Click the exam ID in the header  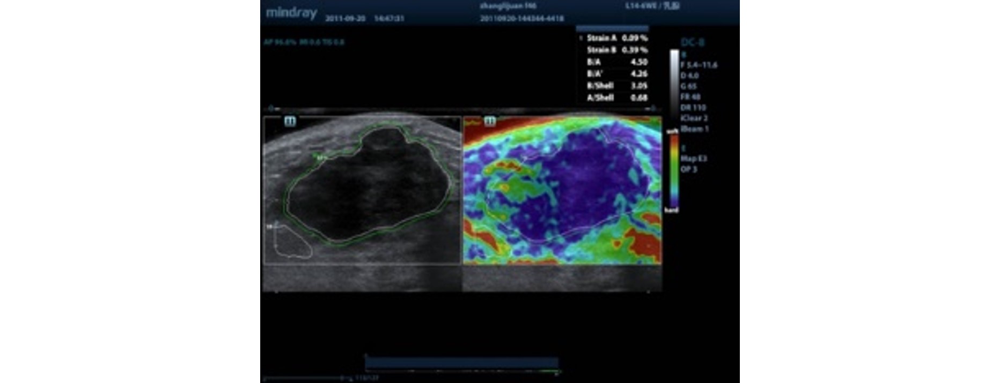pyautogui.click(x=521, y=19)
